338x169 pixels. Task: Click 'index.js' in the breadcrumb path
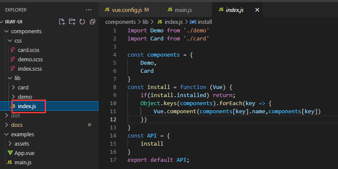click(x=174, y=22)
